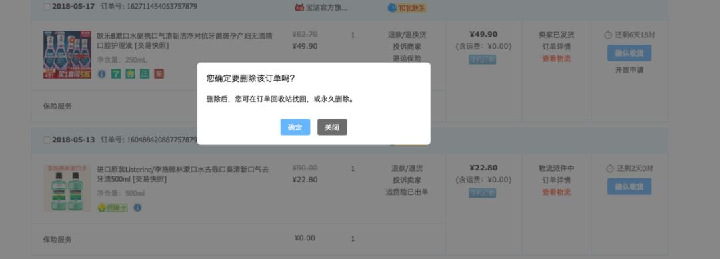Viewport: 720px width, 259px height.
Task: Dismiss the dialog with the 关闭 button
Action: click(332, 127)
